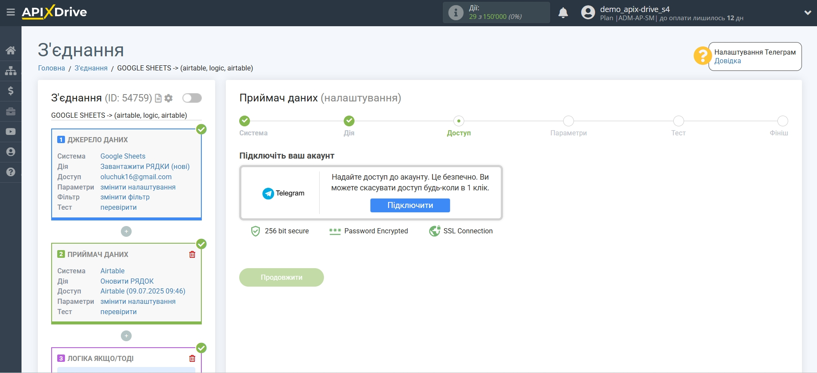Click the ПРИЙМАЧ ДАНИХ block header

[98, 255]
